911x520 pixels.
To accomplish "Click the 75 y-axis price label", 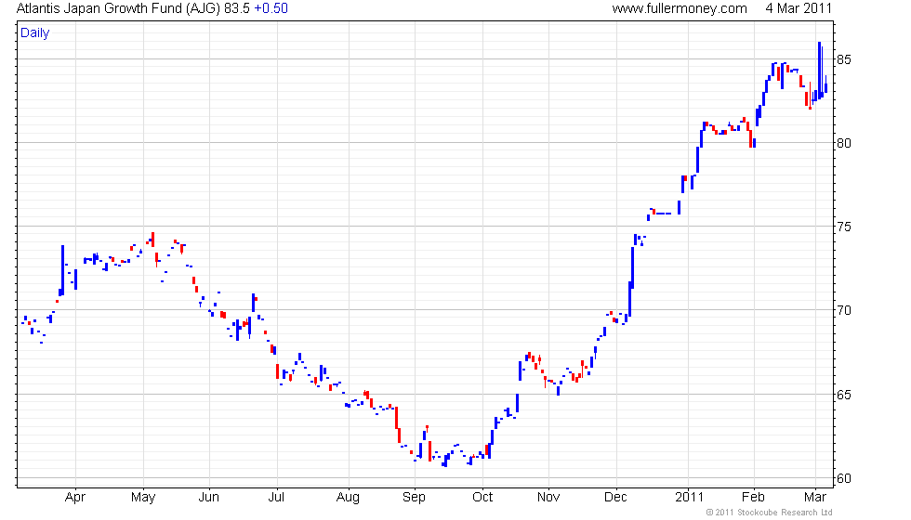I will [844, 227].
